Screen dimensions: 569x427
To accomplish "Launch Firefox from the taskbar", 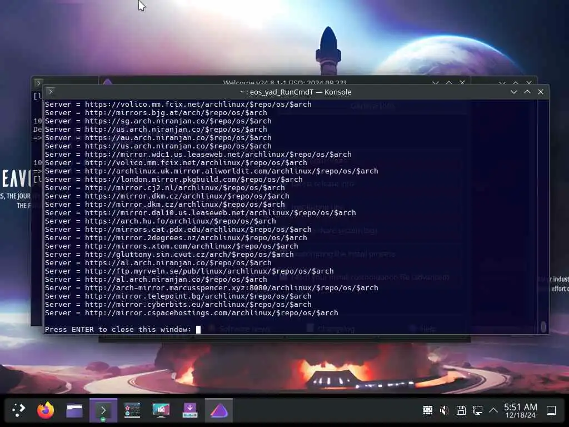I will (46, 410).
